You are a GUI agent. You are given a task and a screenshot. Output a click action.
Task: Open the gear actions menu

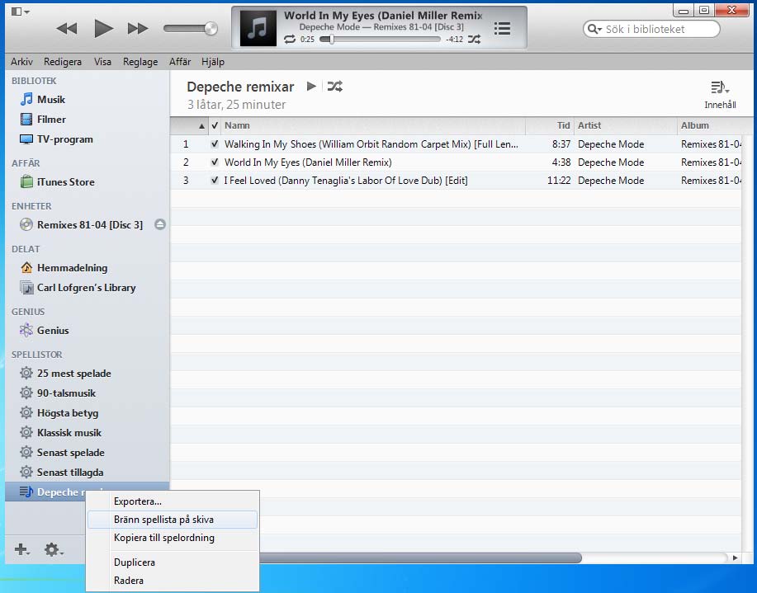(x=53, y=549)
